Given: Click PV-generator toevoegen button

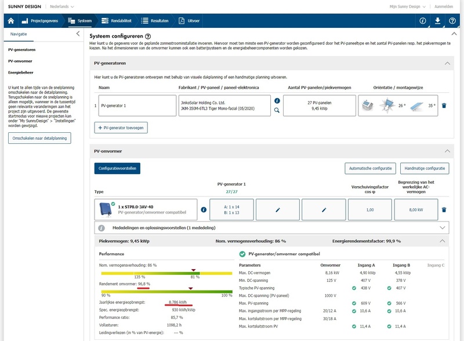Looking at the screenshot, I should 121,127.
